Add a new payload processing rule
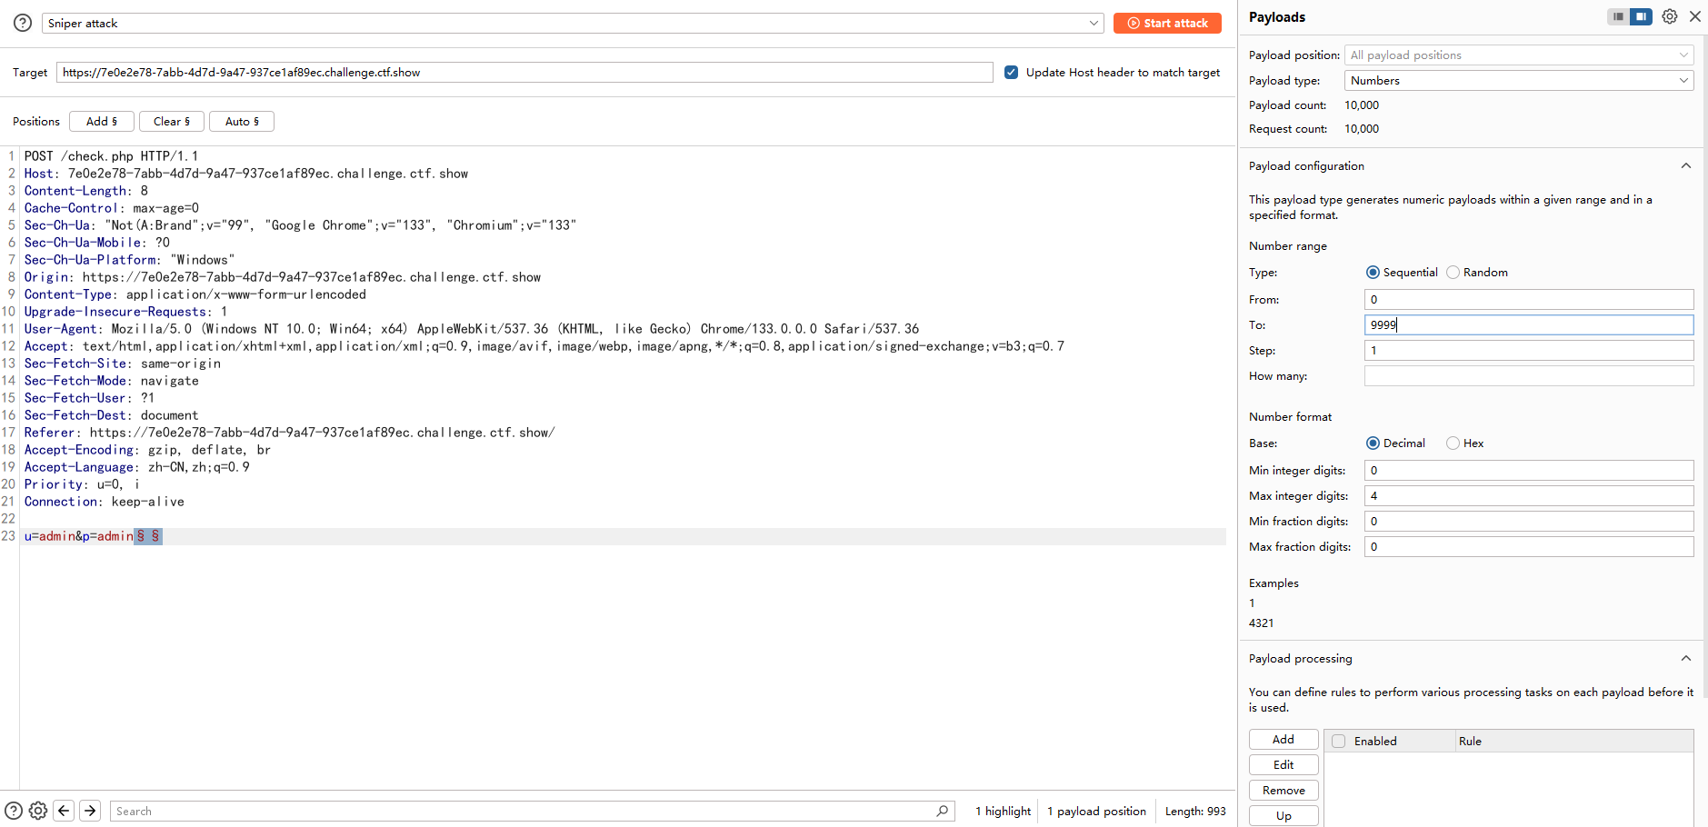This screenshot has width=1708, height=827. pyautogui.click(x=1283, y=740)
